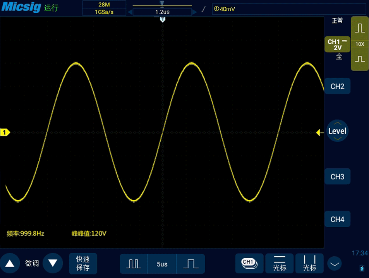Enable horizontal cursors button

click(280, 263)
